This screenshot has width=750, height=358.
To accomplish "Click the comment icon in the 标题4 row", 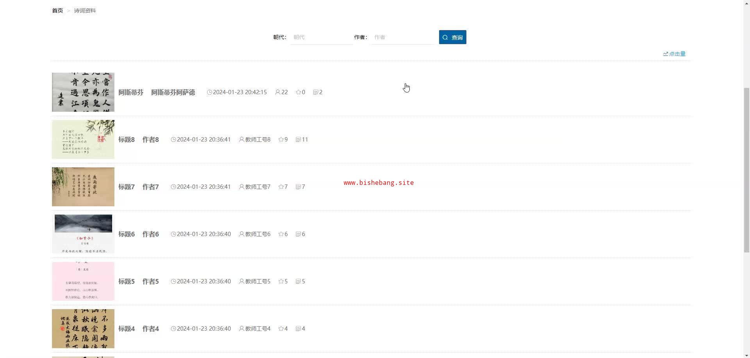I will pyautogui.click(x=298, y=329).
